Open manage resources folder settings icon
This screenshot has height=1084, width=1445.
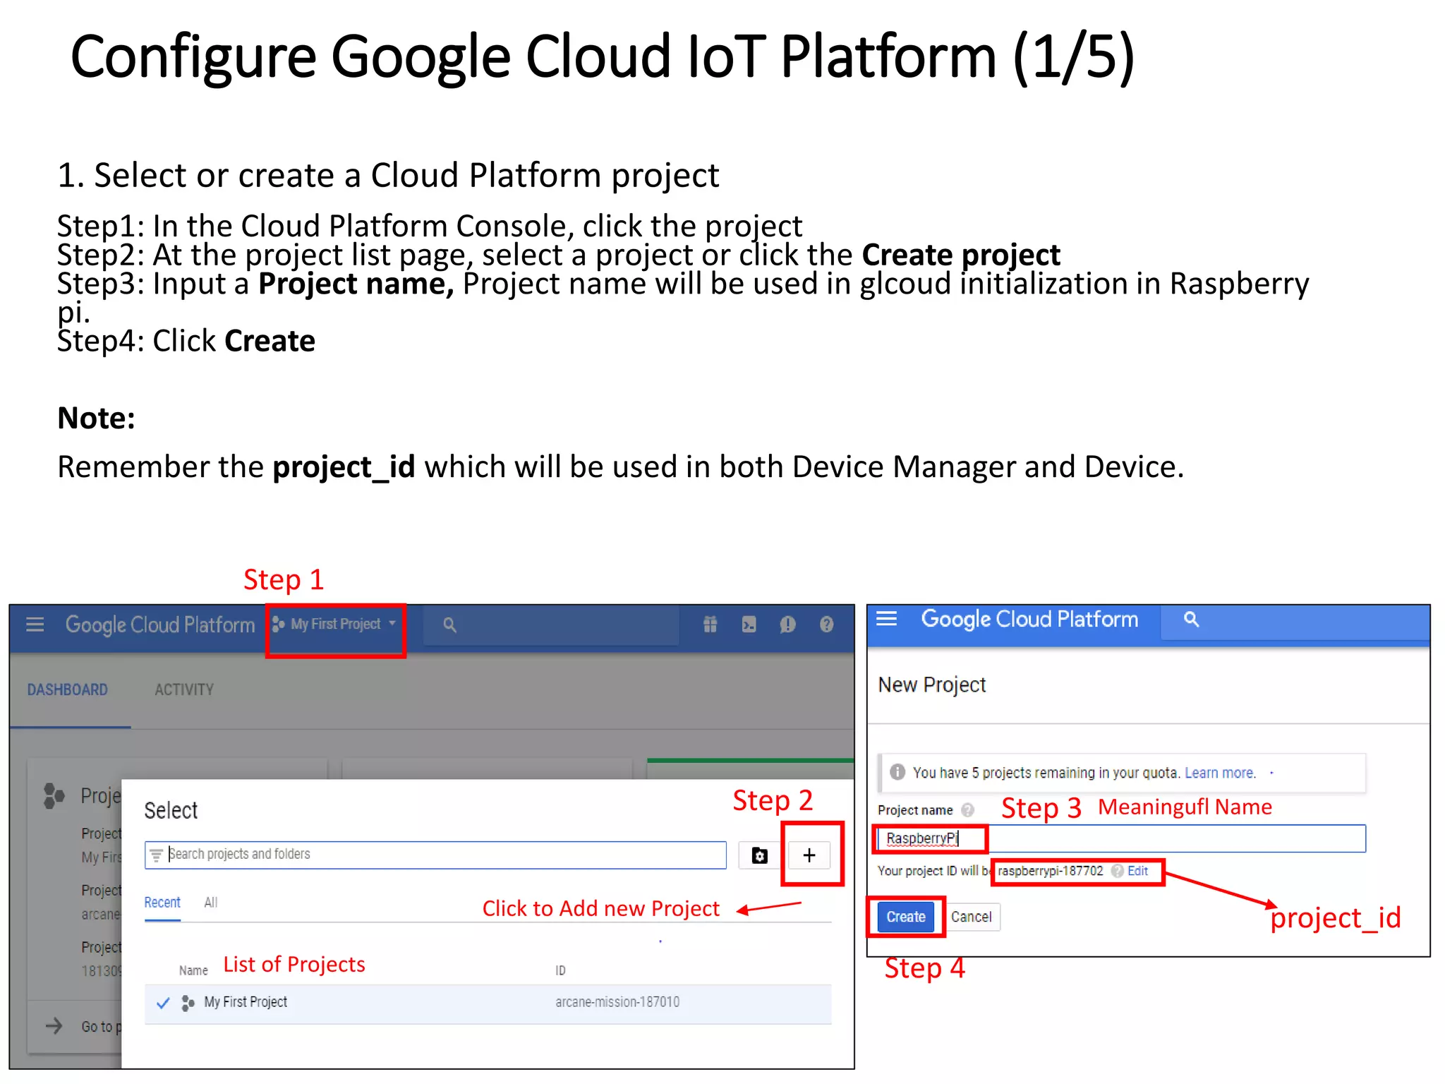point(759,855)
